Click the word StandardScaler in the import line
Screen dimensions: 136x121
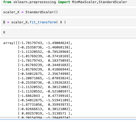click(x=113, y=2)
